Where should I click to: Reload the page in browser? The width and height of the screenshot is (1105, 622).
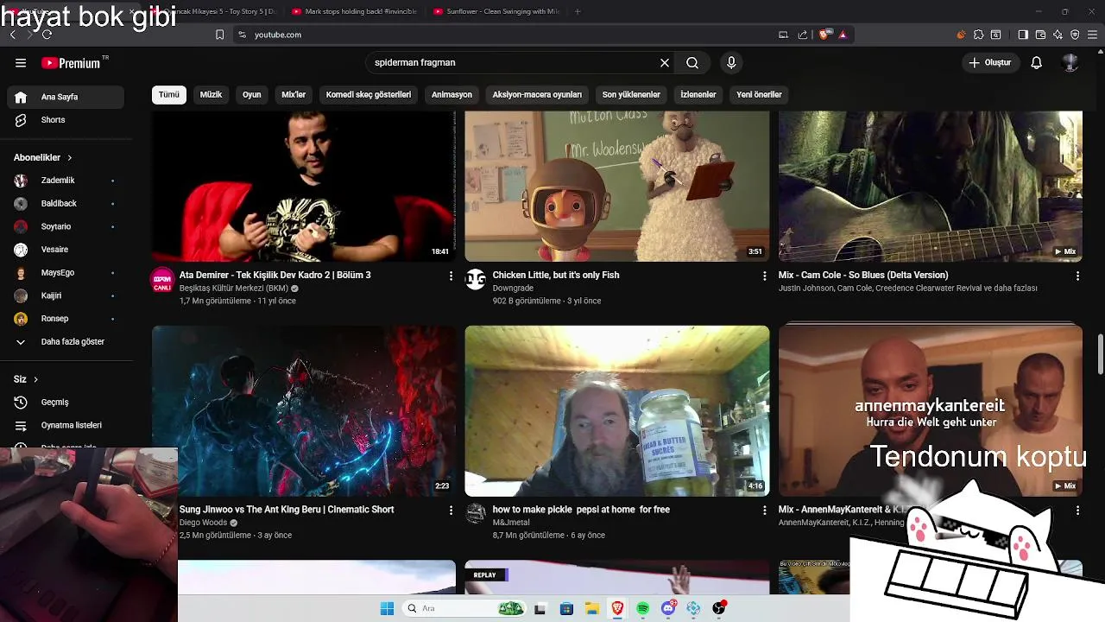[x=47, y=35]
